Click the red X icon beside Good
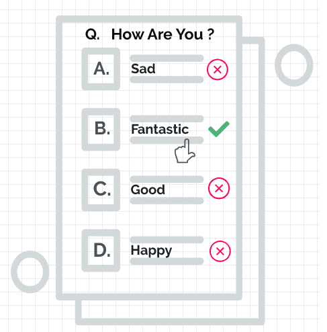 pyautogui.click(x=219, y=188)
